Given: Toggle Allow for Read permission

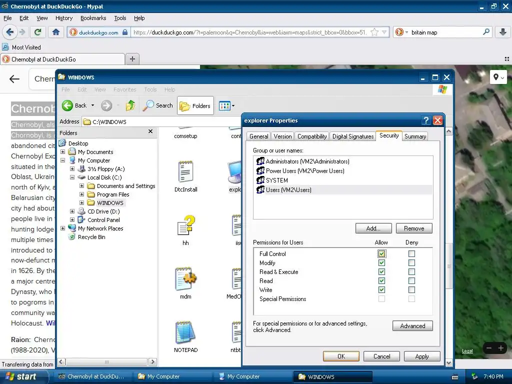Looking at the screenshot, I should [381, 281].
